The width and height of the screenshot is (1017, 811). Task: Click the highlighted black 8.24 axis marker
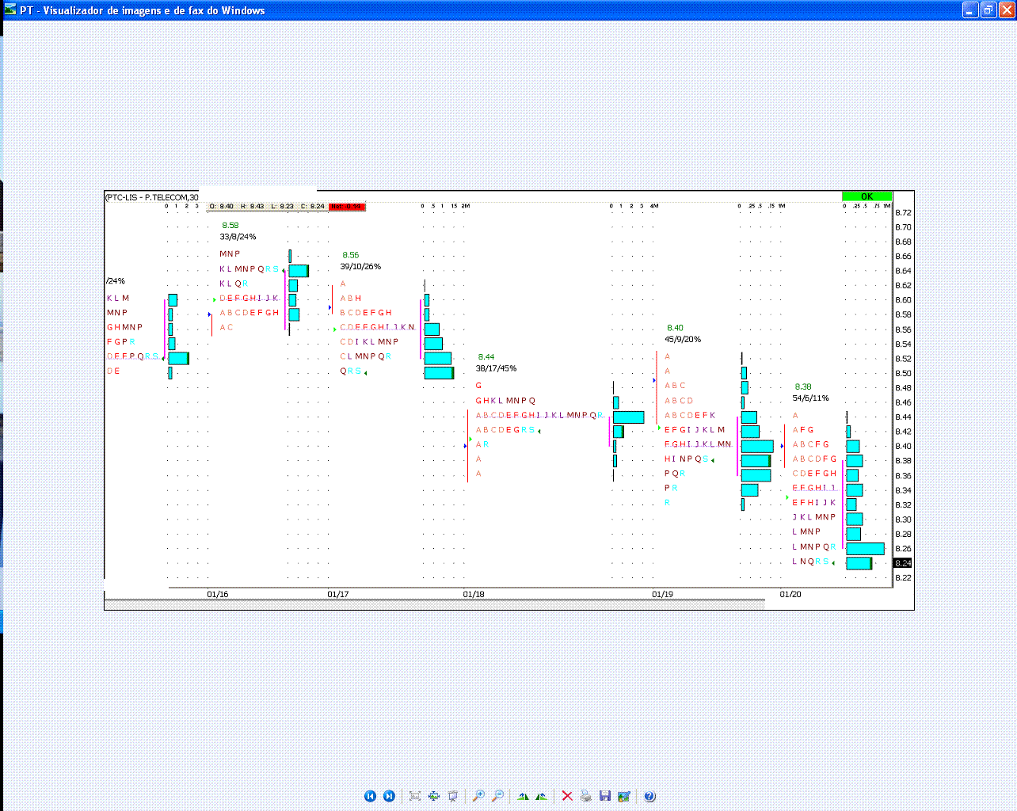click(903, 563)
